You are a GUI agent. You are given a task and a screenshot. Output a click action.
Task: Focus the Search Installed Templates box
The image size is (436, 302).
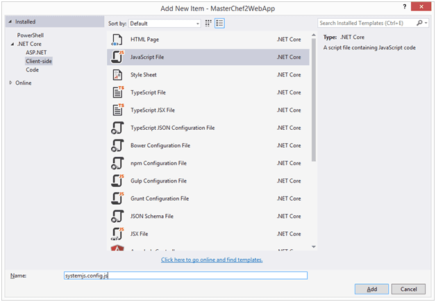[367, 23]
